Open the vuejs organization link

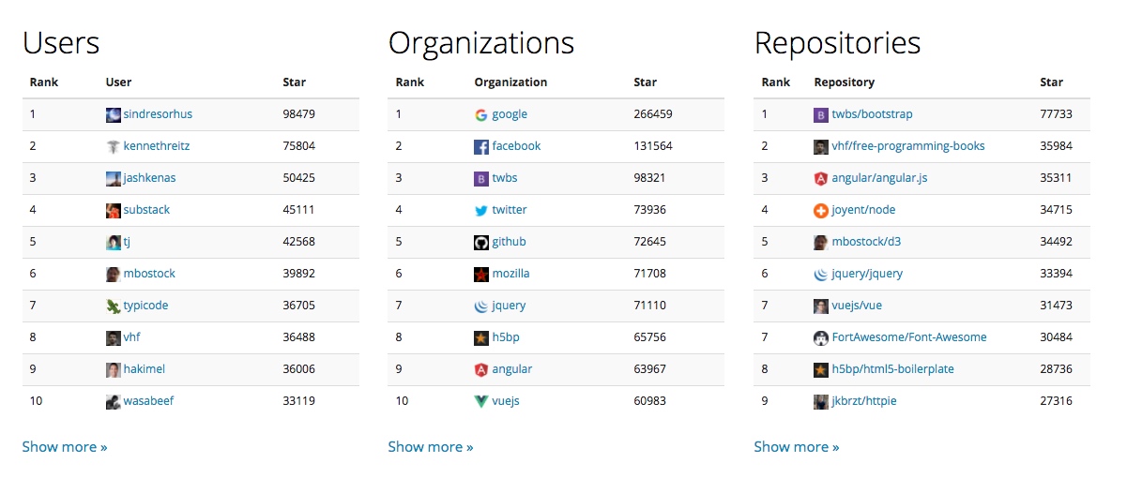506,401
